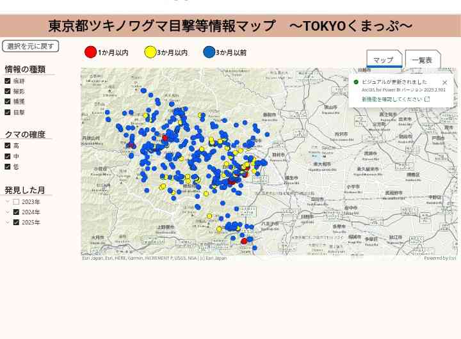The image size is (461, 339).
Task: Toggle the 目撃 sighting checkbox
Action: tap(8, 112)
